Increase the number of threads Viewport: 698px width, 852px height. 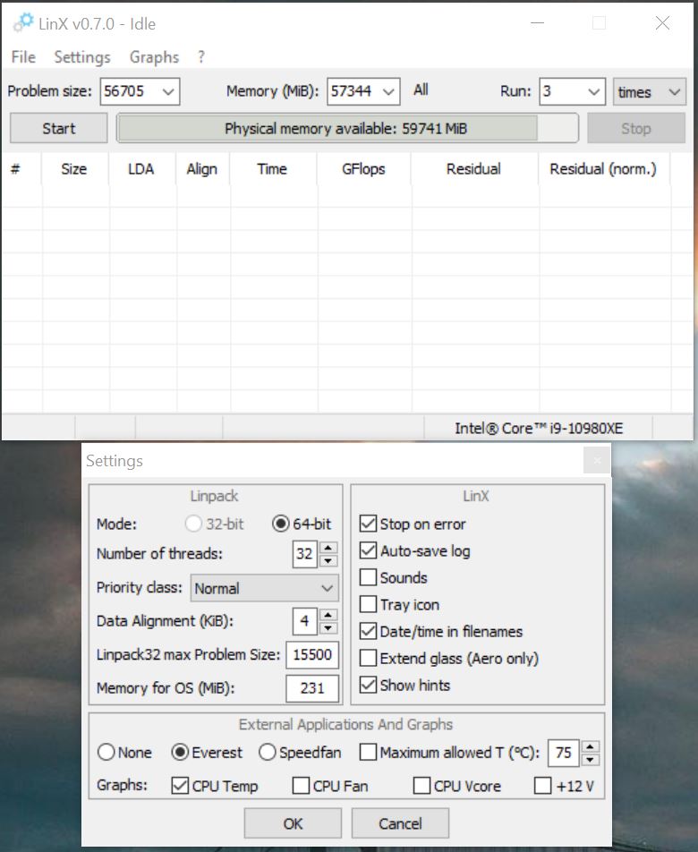[x=328, y=547]
